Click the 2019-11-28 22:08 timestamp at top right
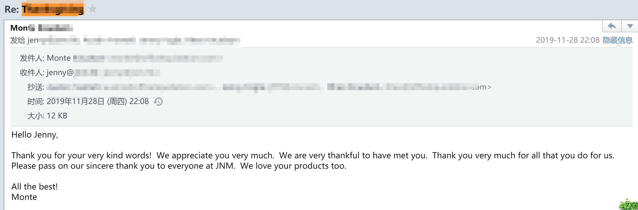Viewport: 638px width, 210px height. click(567, 40)
